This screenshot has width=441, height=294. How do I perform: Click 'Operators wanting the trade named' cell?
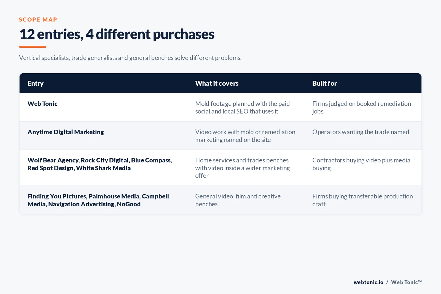tap(361, 132)
